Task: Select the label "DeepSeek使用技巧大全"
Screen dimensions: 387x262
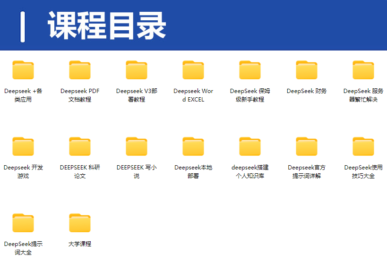Action: (363, 171)
